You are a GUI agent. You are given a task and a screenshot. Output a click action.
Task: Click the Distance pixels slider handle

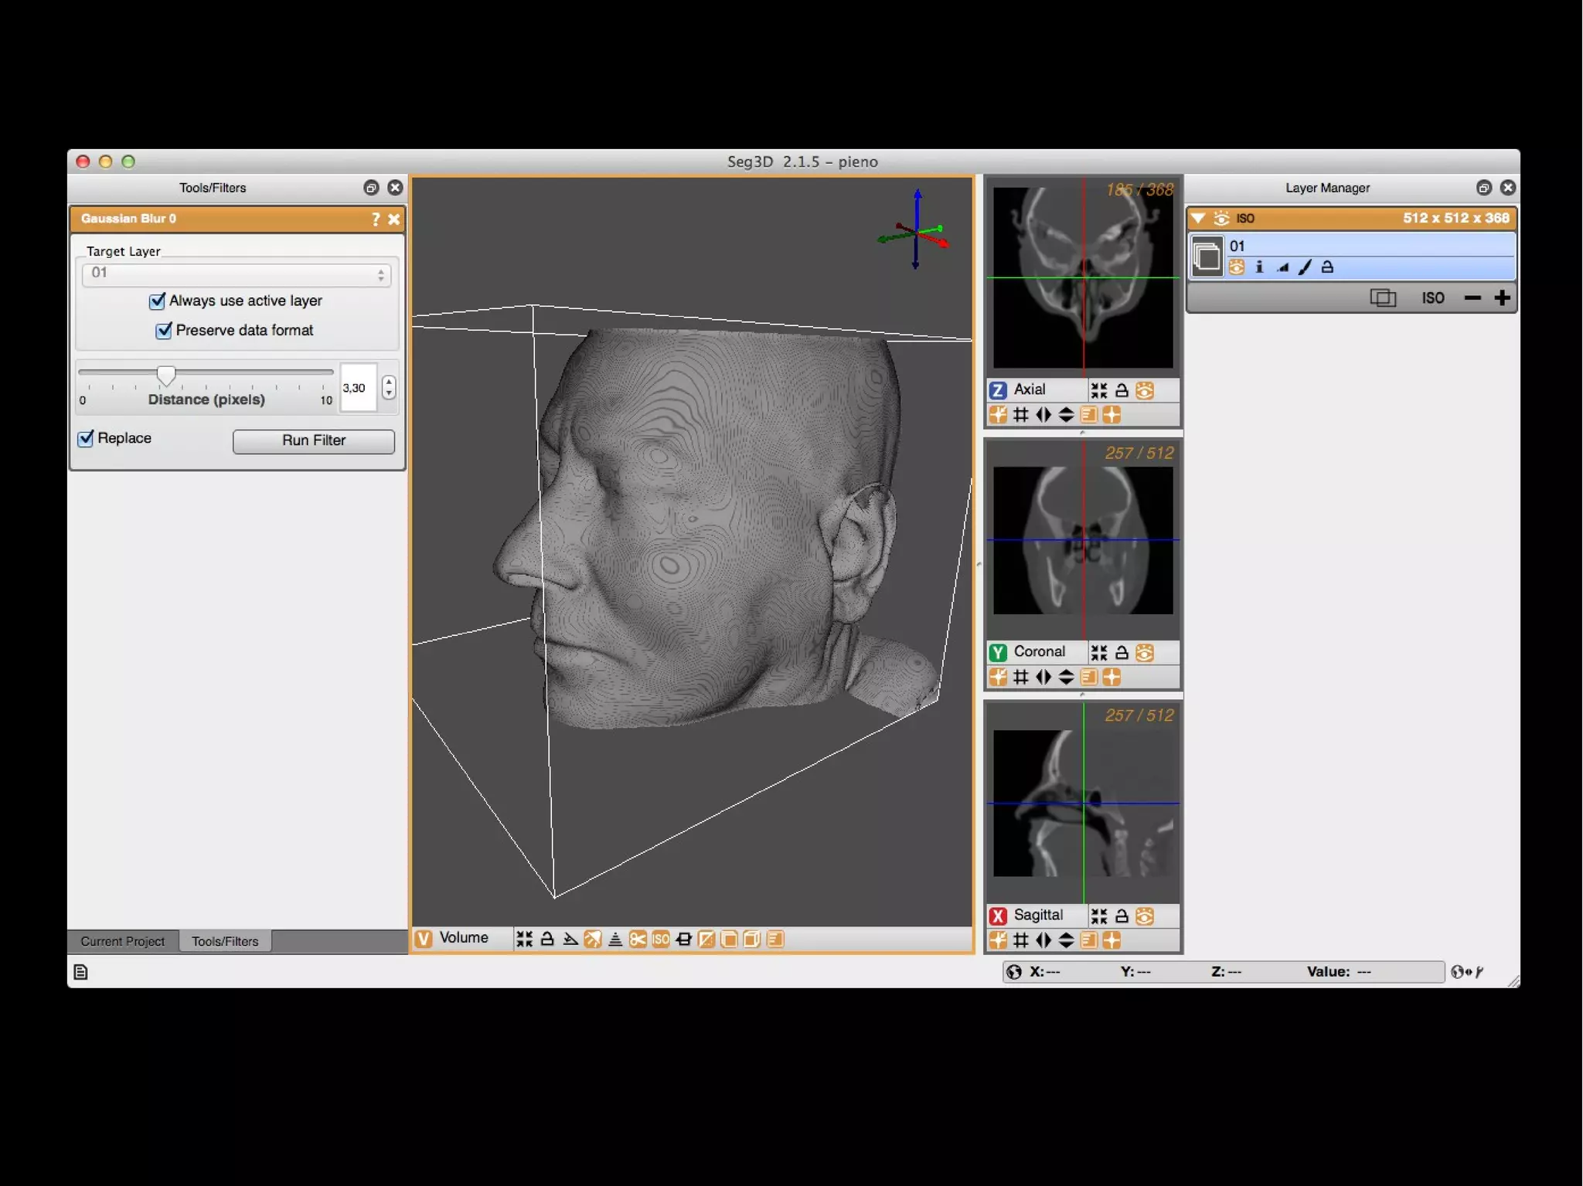click(x=166, y=375)
